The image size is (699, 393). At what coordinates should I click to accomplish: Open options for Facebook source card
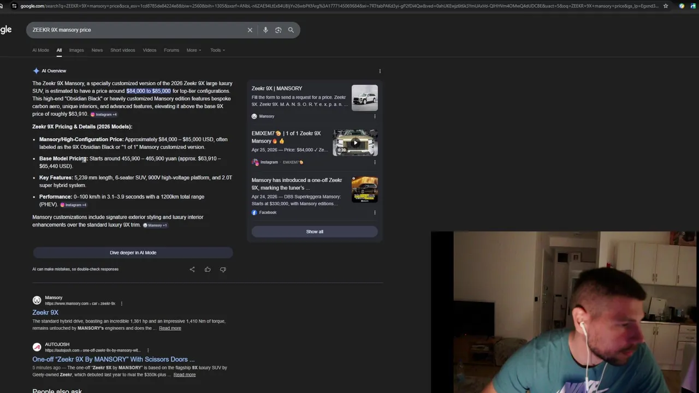[x=375, y=212]
